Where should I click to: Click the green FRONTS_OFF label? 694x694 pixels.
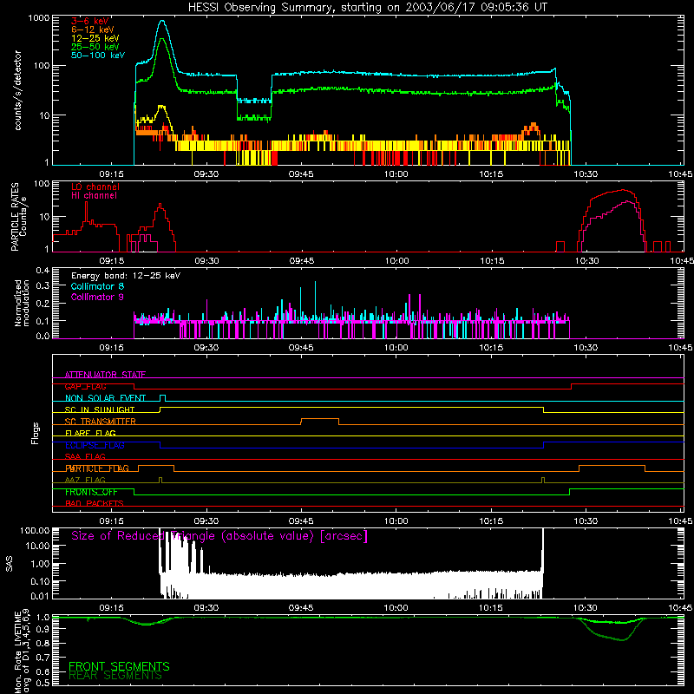[x=91, y=492]
